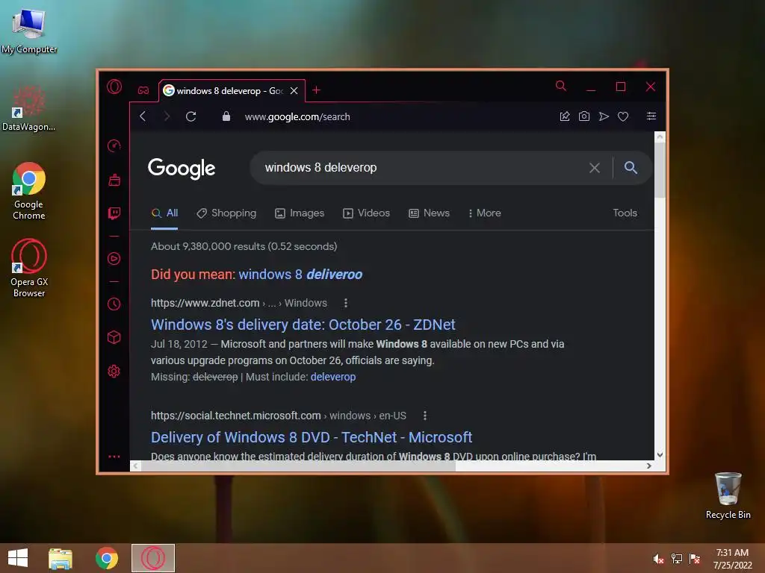Click the scroll left arrow on horizontal scrollbar

(x=136, y=466)
